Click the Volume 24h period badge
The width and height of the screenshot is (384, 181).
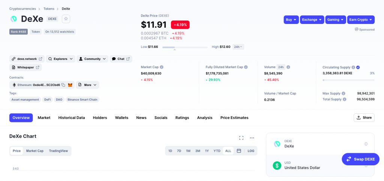pyautogui.click(x=281, y=67)
